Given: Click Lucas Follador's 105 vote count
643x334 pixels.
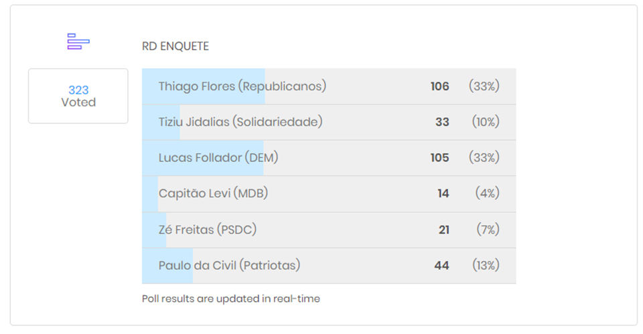Looking at the screenshot, I should click(x=440, y=158).
